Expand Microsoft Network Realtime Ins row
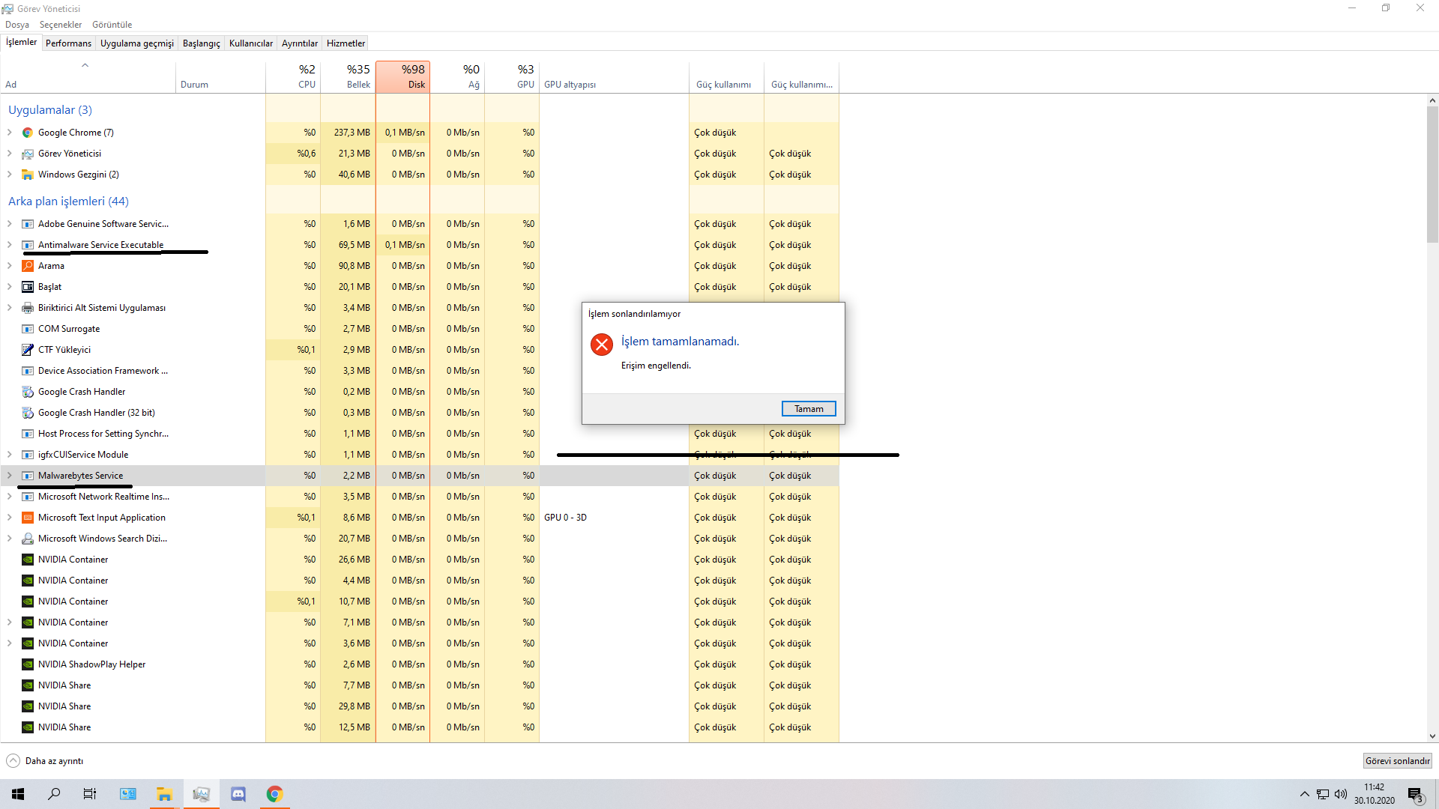 [x=10, y=497]
